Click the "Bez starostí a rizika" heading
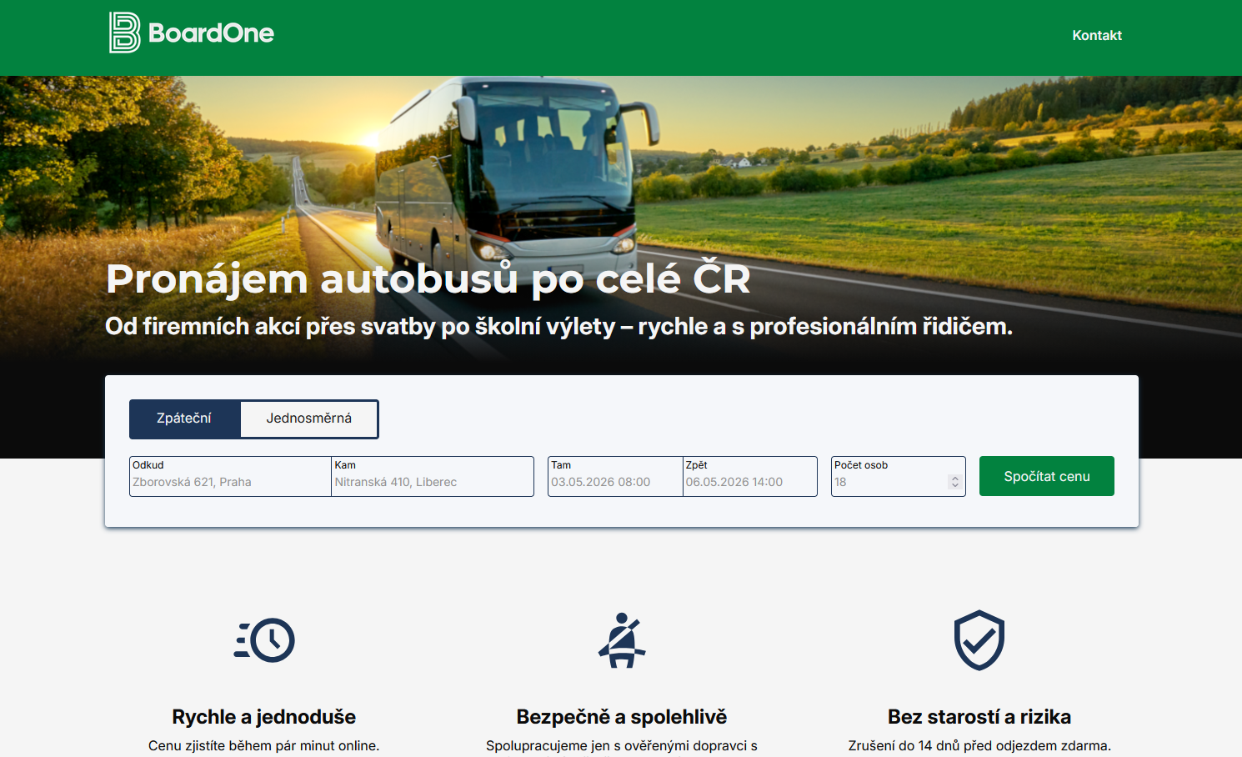The height and width of the screenshot is (757, 1242). [979, 717]
